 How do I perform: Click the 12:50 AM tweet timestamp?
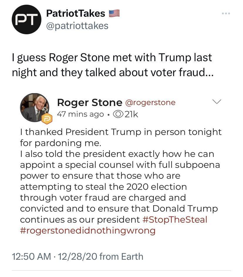point(31,257)
